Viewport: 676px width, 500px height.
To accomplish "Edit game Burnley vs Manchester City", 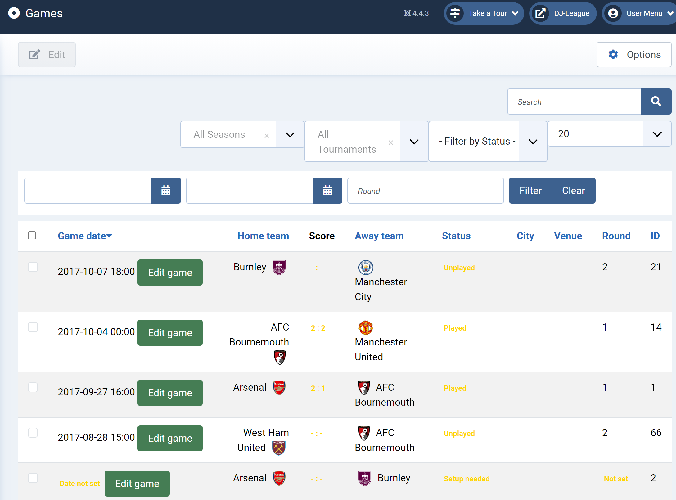I will click(170, 273).
